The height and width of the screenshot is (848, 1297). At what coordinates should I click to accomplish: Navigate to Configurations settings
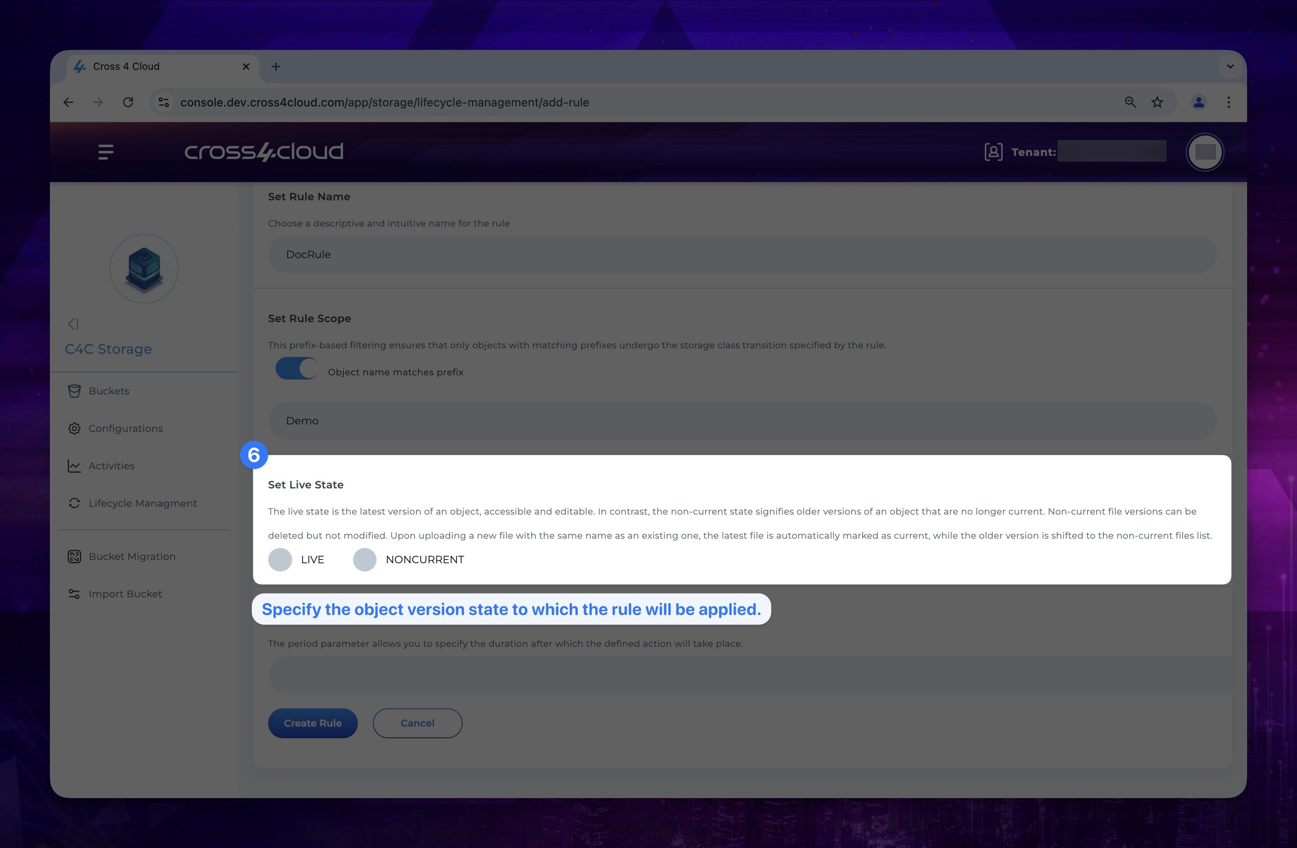click(126, 428)
